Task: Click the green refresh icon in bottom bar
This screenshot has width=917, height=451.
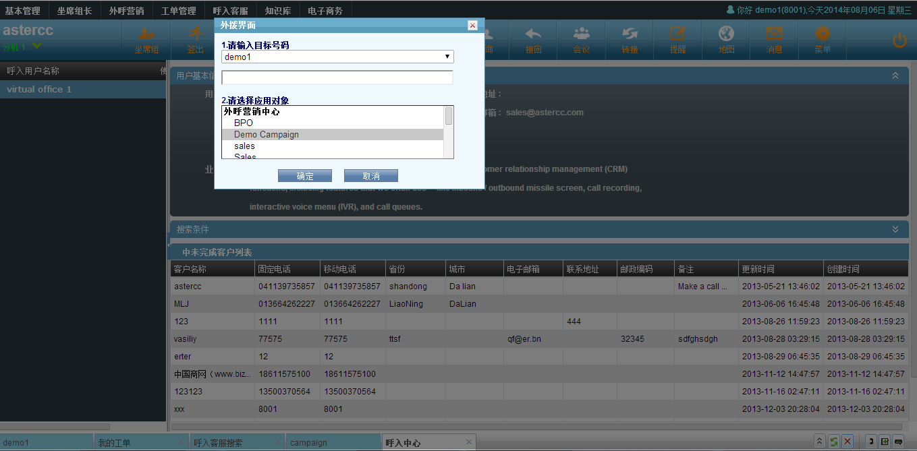Action: coord(834,442)
